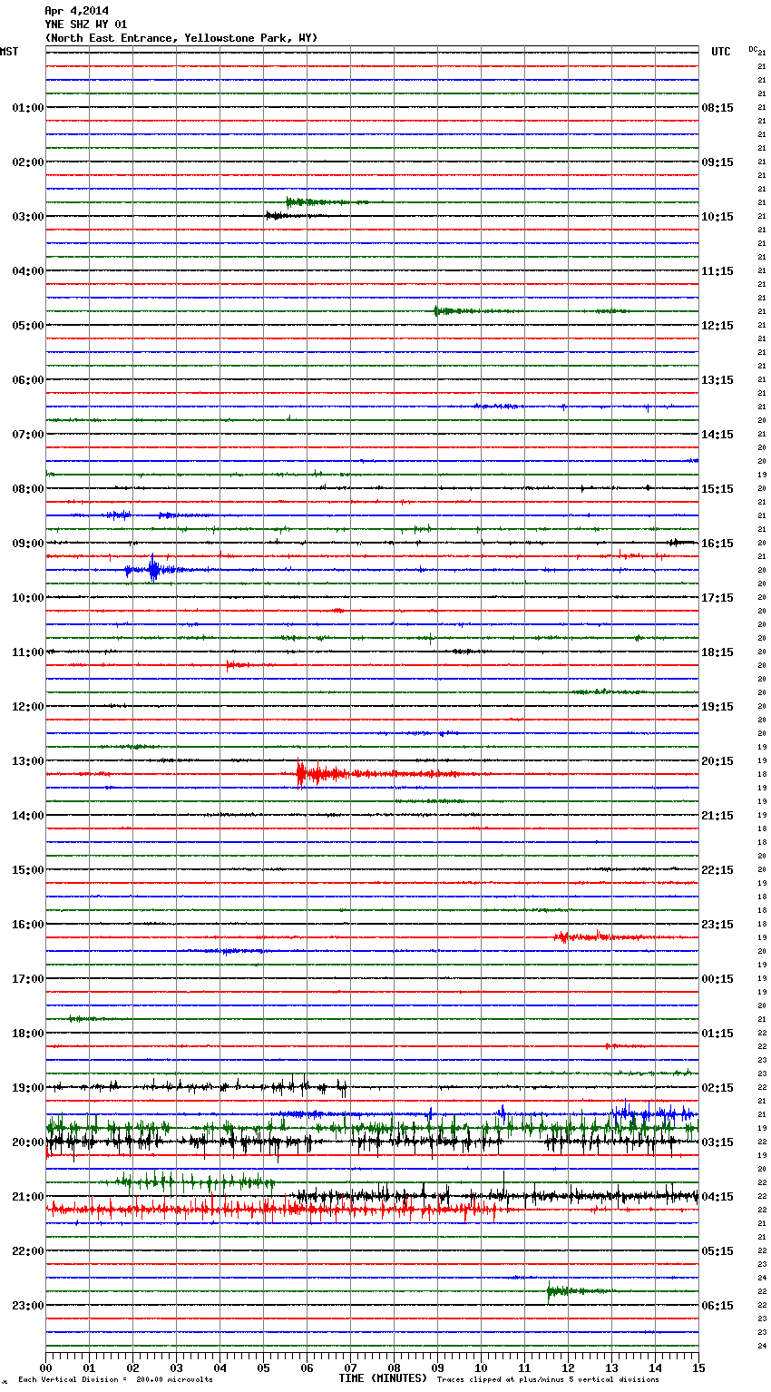Click the 14:15 UTC time label
This screenshot has width=771, height=1392.
[717, 435]
